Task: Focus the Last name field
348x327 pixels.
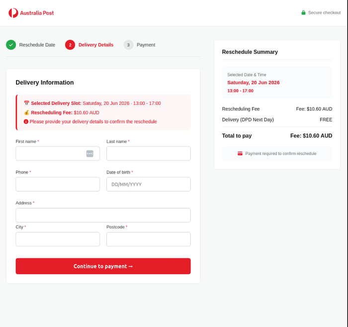Action: (x=149, y=154)
